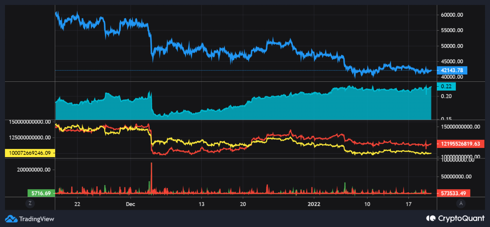
Task: Toggle auto-scaling on the right price axis
Action: click(x=461, y=203)
